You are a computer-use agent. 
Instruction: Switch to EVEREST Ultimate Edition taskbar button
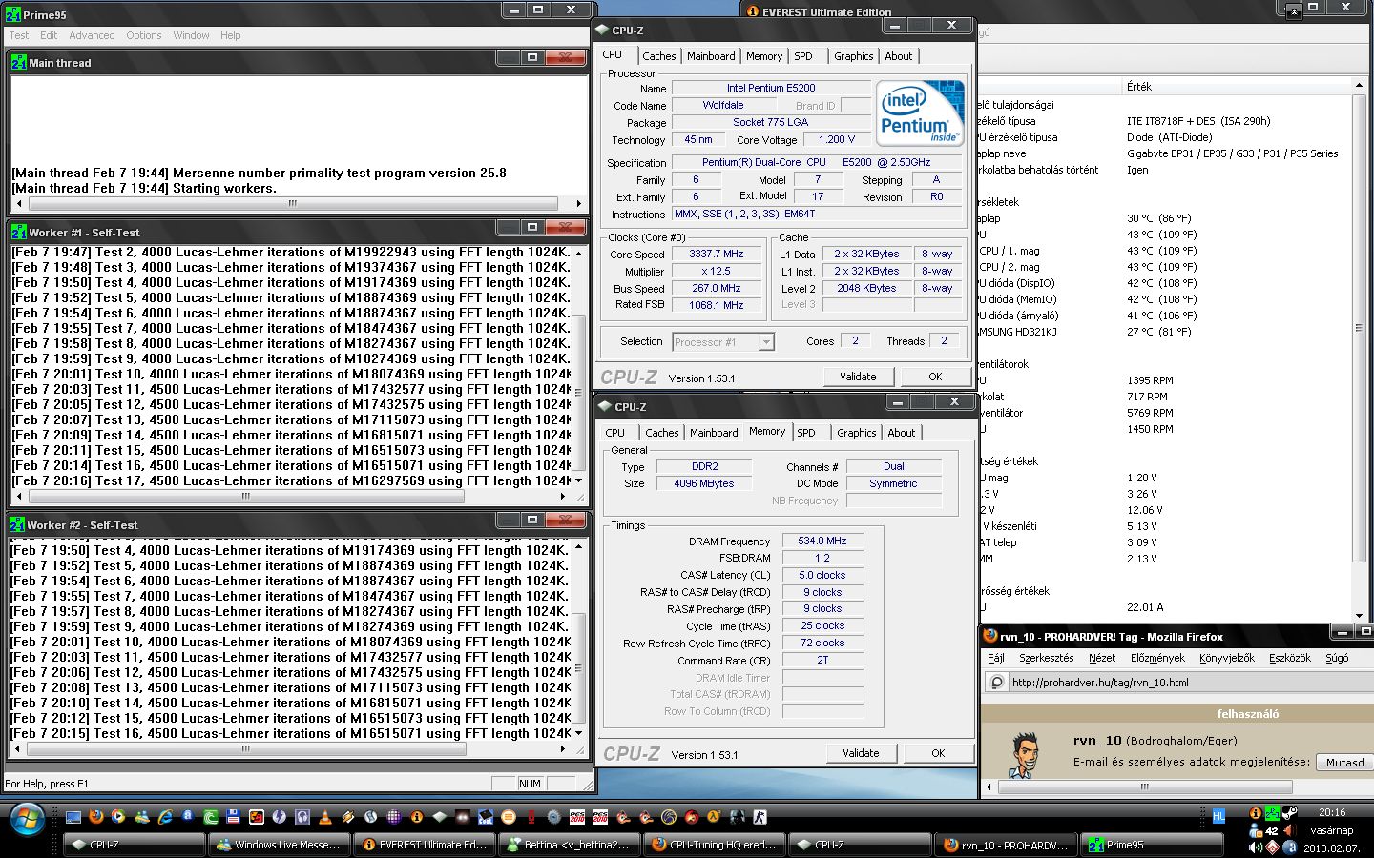click(424, 845)
